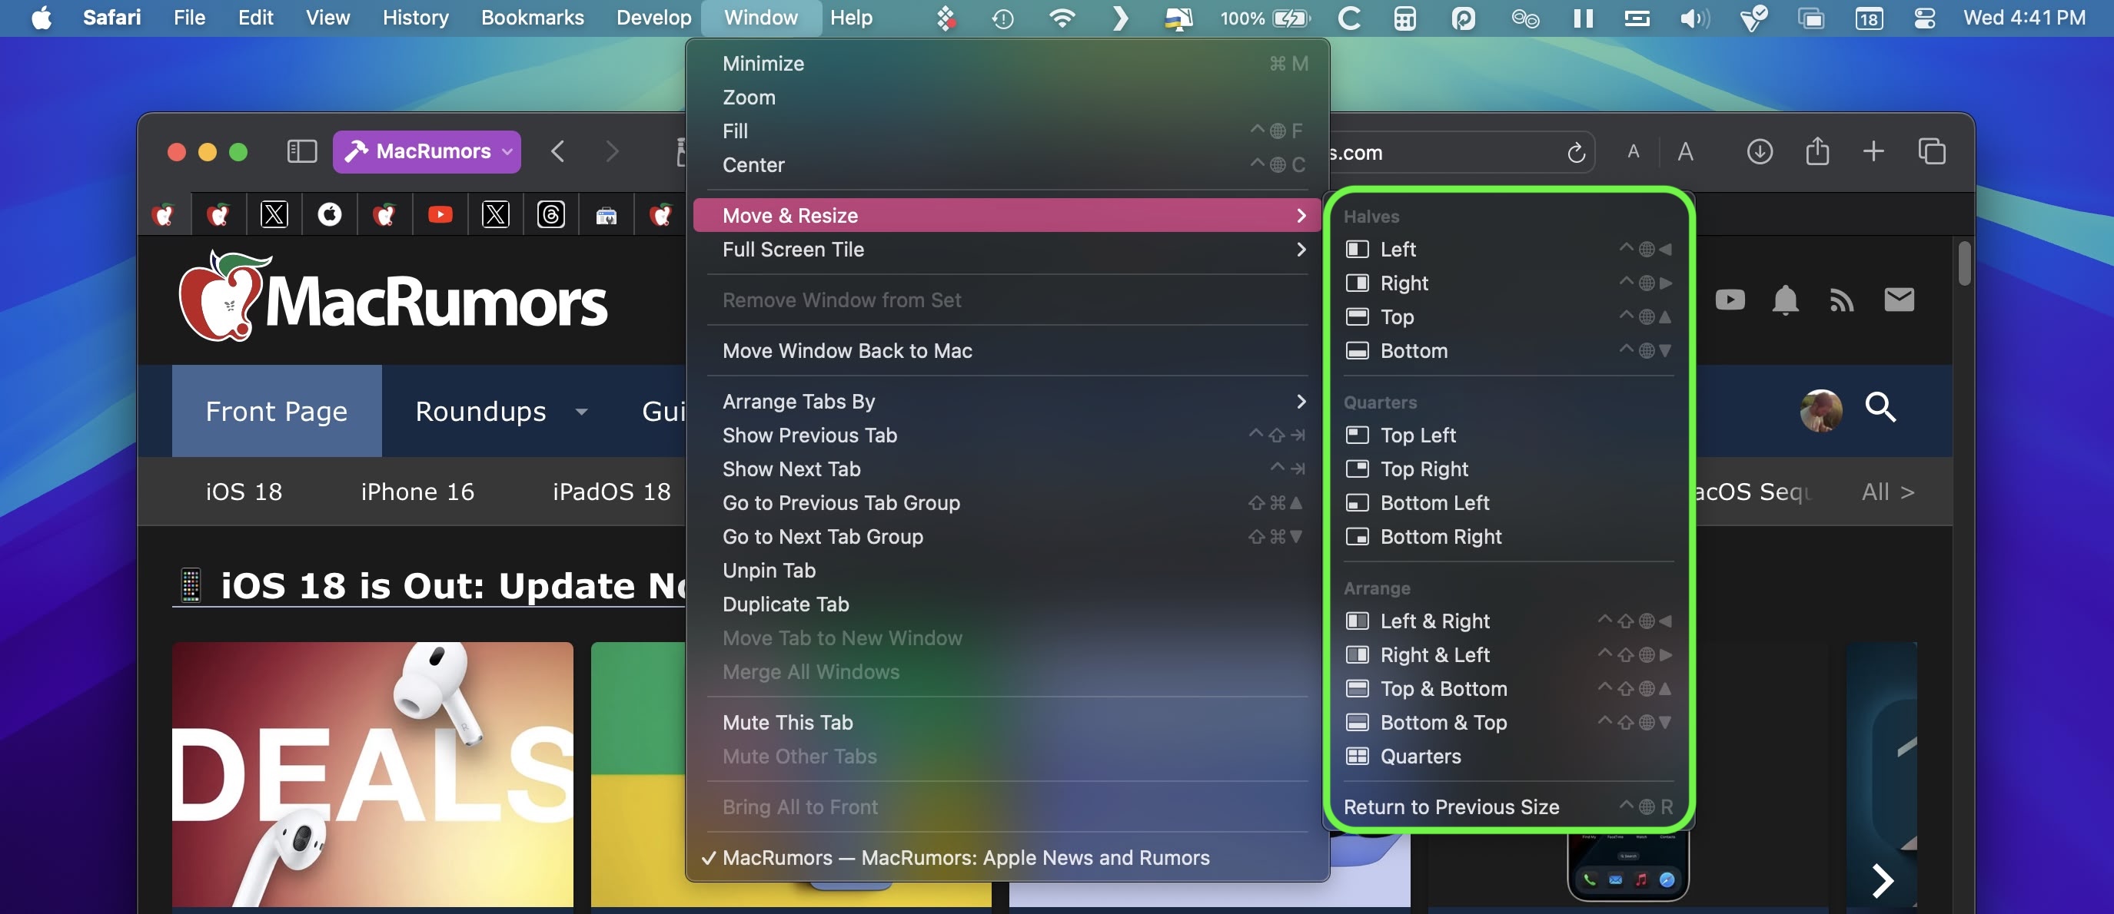Image resolution: width=2114 pixels, height=914 pixels.
Task: Open the volume menu bar icon
Action: point(1694,17)
